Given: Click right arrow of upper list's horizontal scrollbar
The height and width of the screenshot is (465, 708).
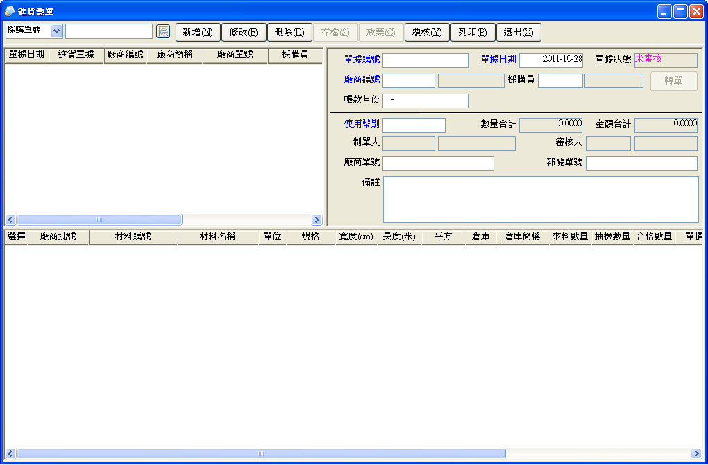Looking at the screenshot, I should pos(317,220).
